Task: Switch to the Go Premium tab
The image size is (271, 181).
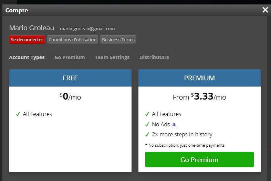Action: (70, 57)
